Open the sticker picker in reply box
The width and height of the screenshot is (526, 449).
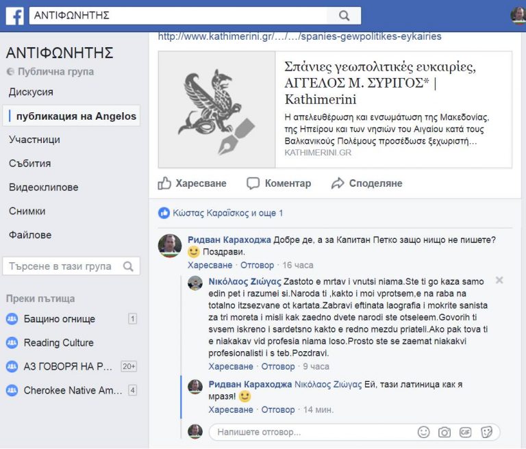[x=486, y=432]
